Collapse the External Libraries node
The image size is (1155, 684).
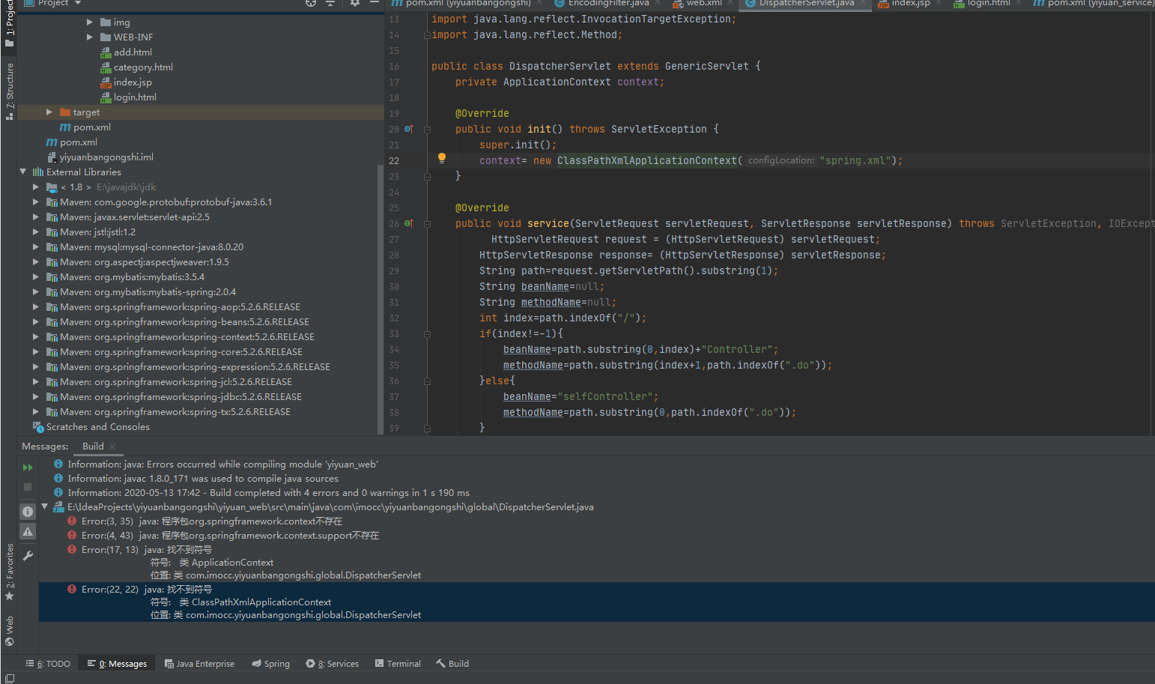(23, 172)
